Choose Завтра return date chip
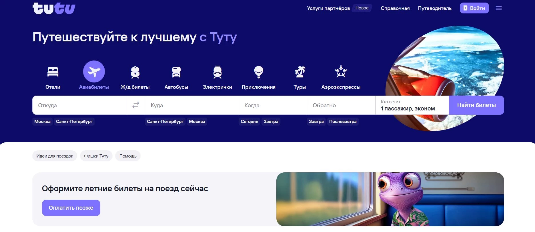The image size is (535, 232). tap(316, 122)
